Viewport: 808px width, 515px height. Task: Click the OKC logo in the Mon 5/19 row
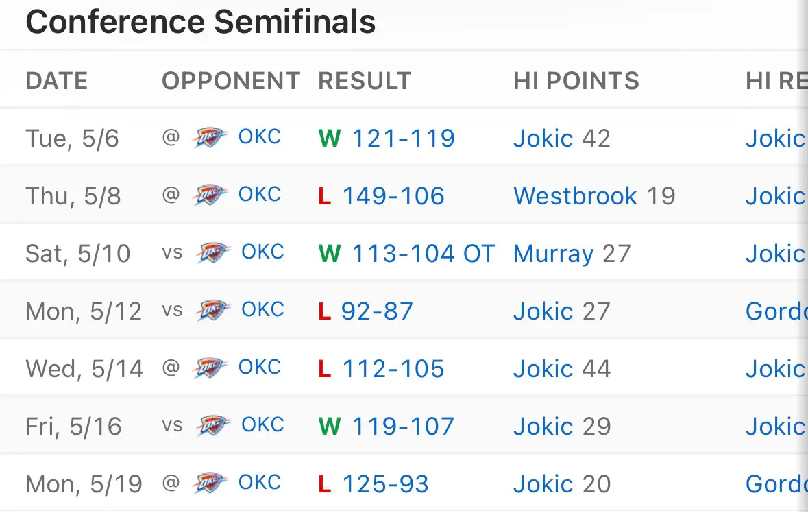coord(210,484)
